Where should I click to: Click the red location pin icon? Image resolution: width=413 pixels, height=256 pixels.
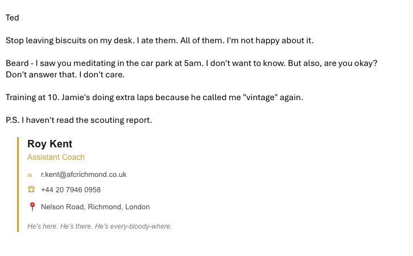coord(32,207)
